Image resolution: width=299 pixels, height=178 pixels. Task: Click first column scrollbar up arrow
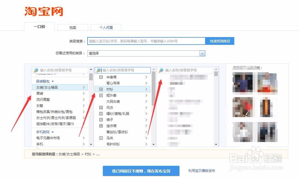pos(91,69)
